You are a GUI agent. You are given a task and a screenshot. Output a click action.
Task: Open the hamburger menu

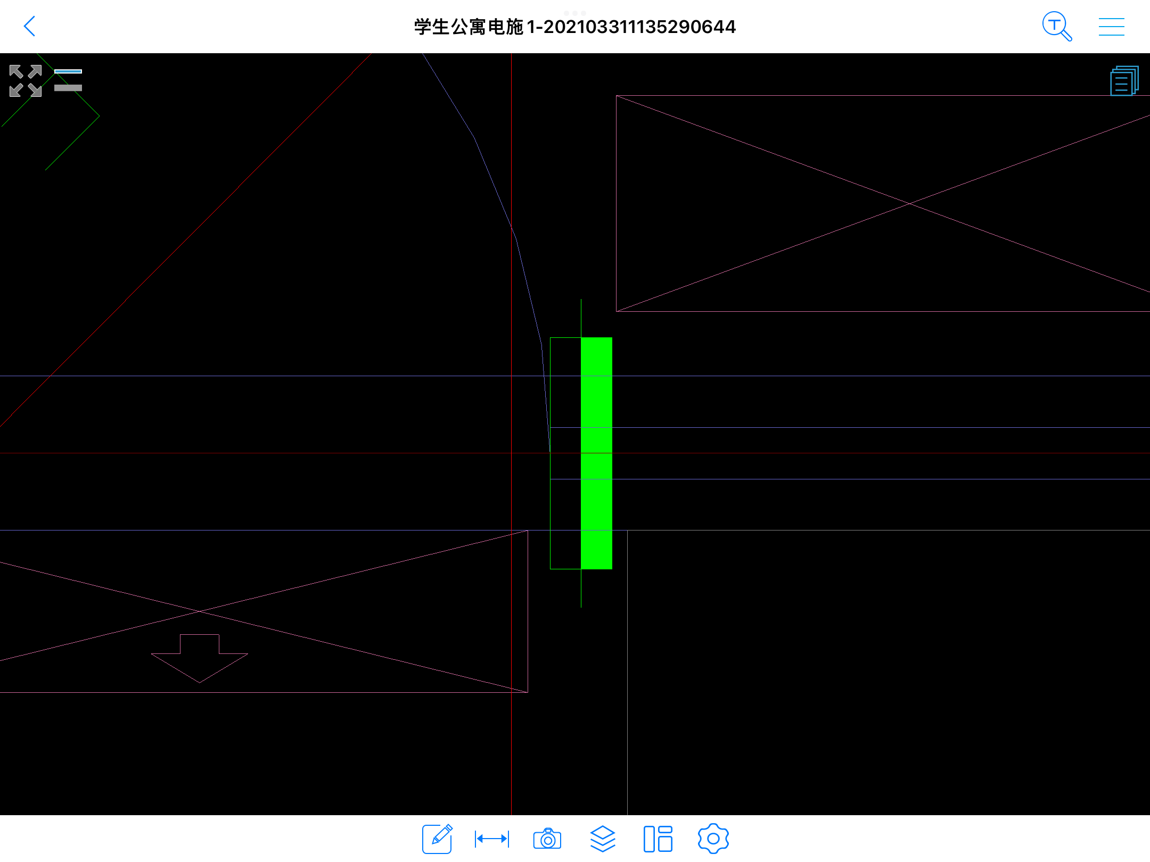coord(1111,27)
